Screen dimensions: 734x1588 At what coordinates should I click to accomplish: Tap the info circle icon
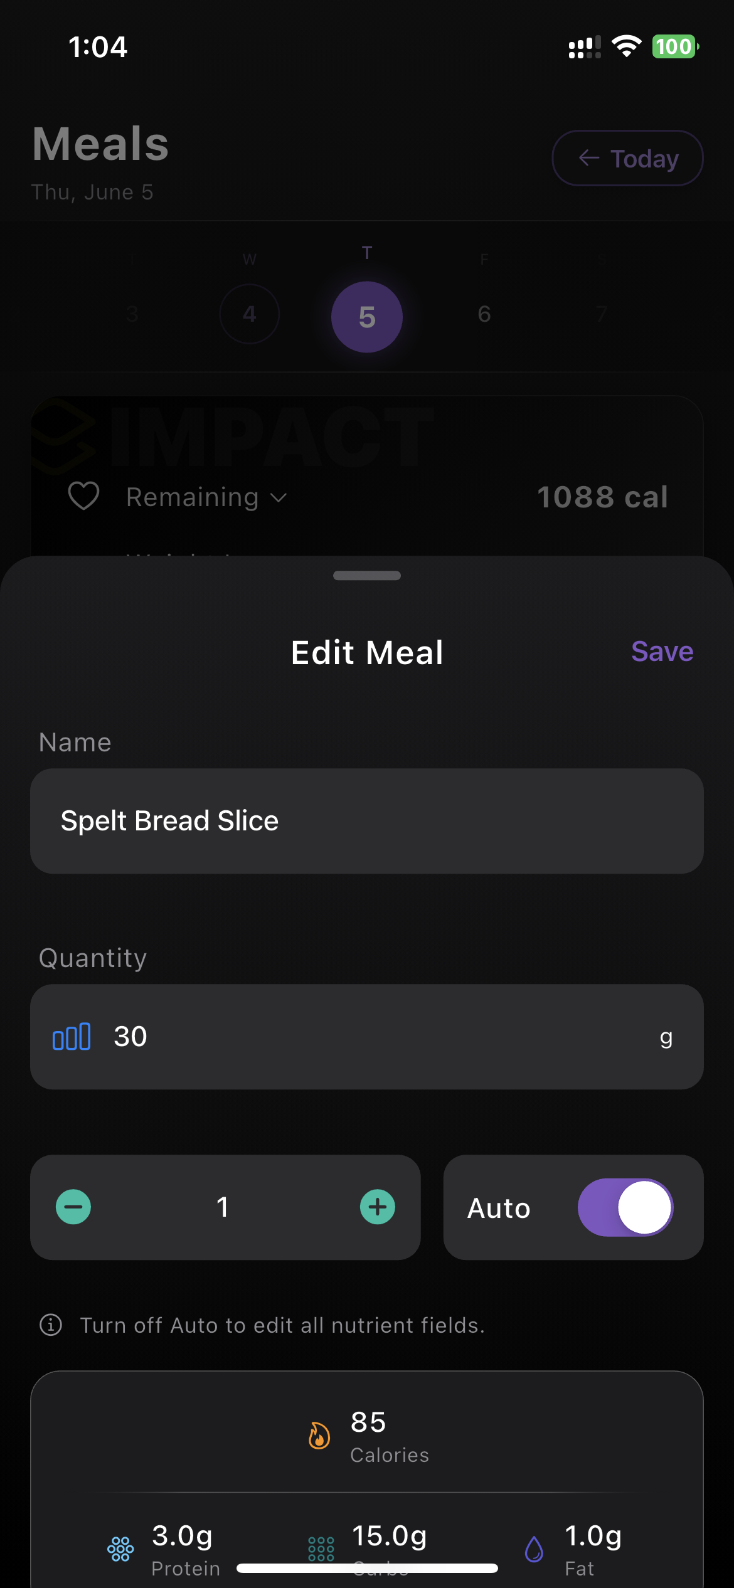pos(51,1325)
